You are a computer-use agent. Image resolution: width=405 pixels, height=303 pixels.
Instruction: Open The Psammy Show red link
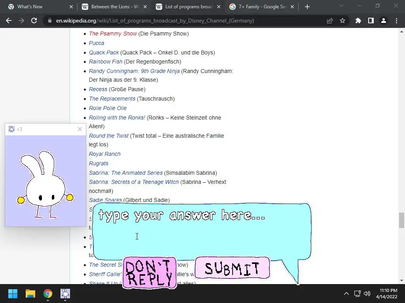pos(113,34)
